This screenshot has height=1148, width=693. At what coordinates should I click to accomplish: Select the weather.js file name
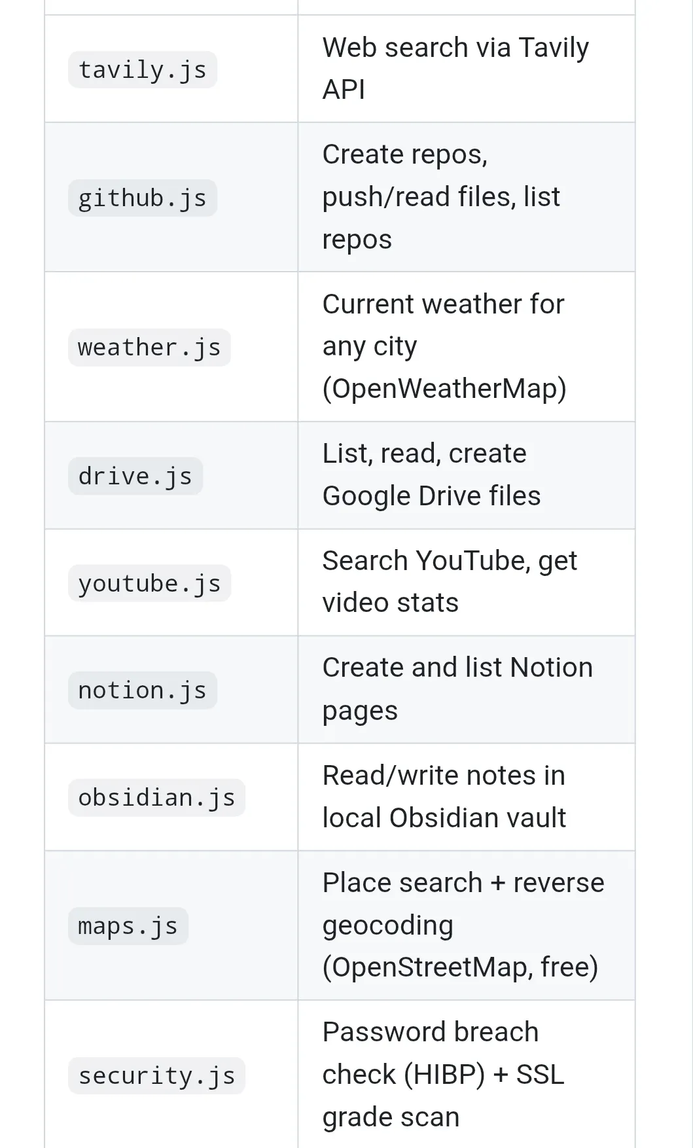coord(149,347)
